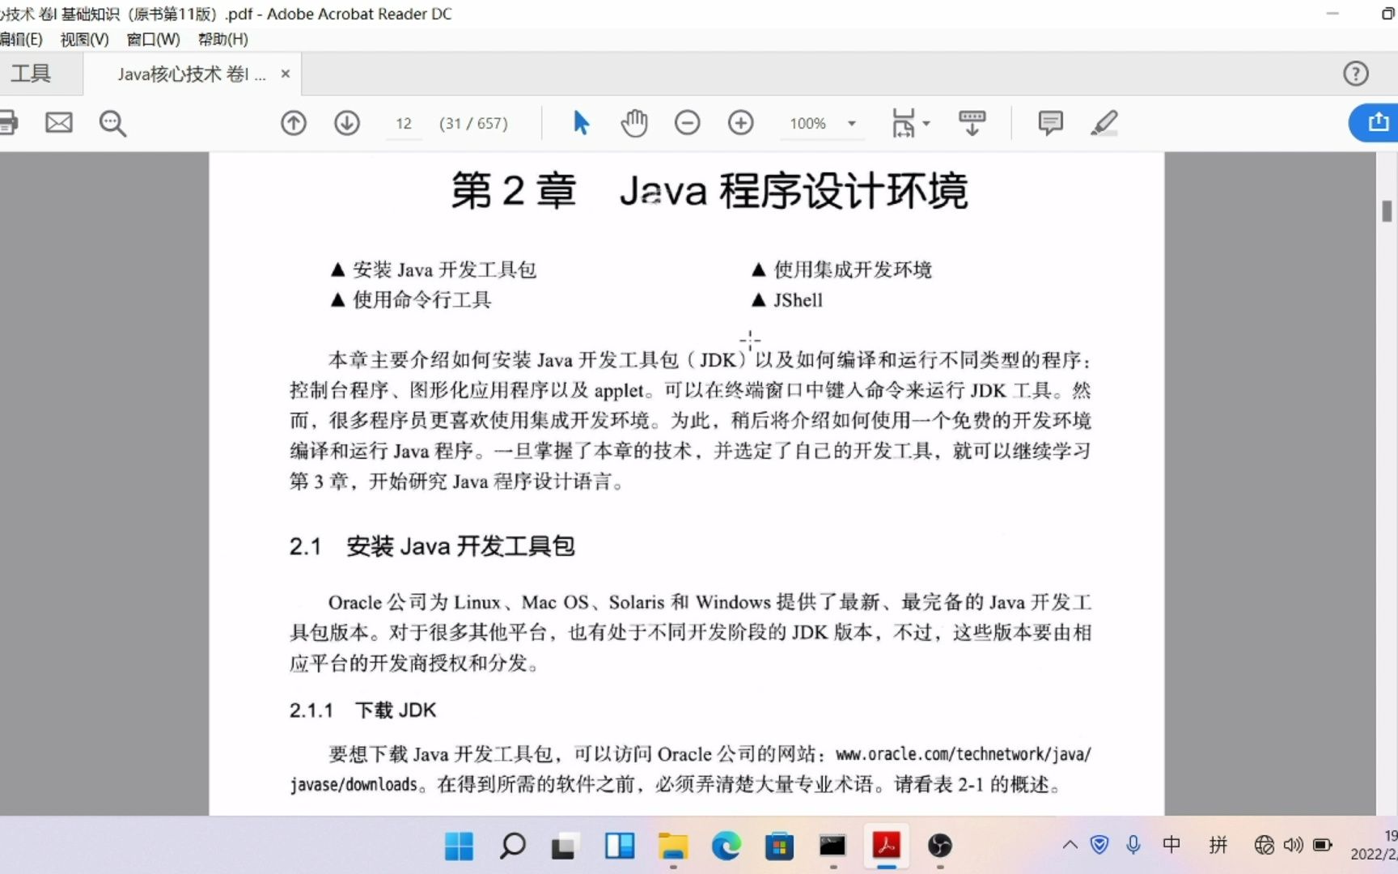This screenshot has height=874, width=1398.
Task: Open Microsoft Store from taskbar
Action: [x=780, y=846]
